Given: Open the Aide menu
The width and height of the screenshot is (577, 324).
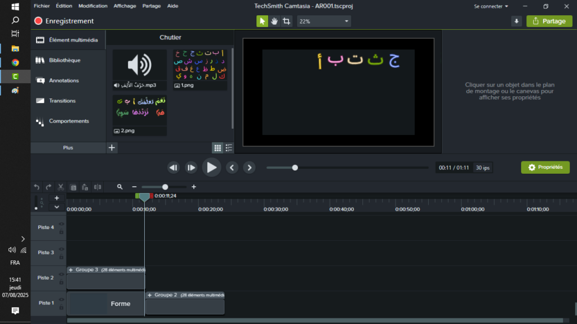Looking at the screenshot, I should (x=172, y=6).
